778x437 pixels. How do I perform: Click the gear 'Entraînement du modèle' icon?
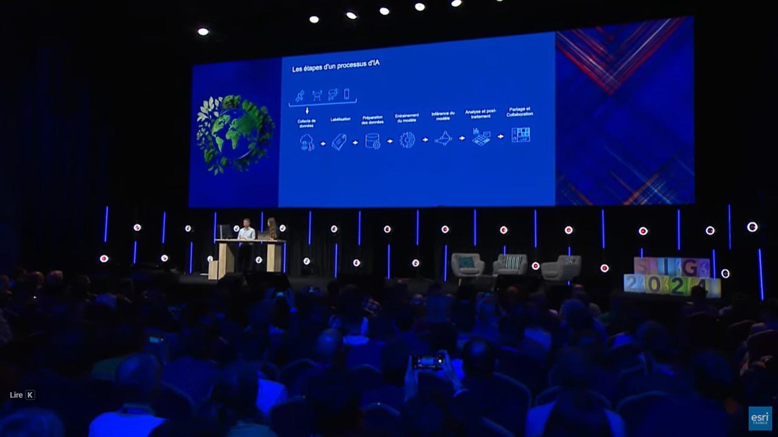tap(407, 140)
